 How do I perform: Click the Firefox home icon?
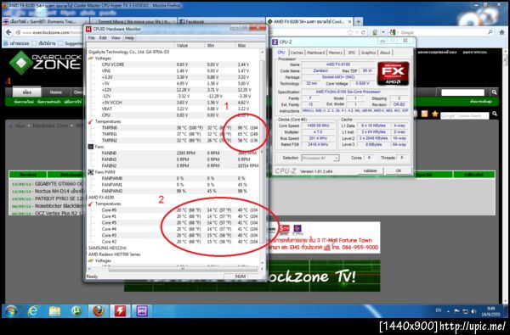[x=501, y=32]
